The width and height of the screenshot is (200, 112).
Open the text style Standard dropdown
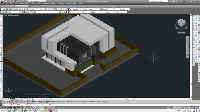tap(82, 9)
